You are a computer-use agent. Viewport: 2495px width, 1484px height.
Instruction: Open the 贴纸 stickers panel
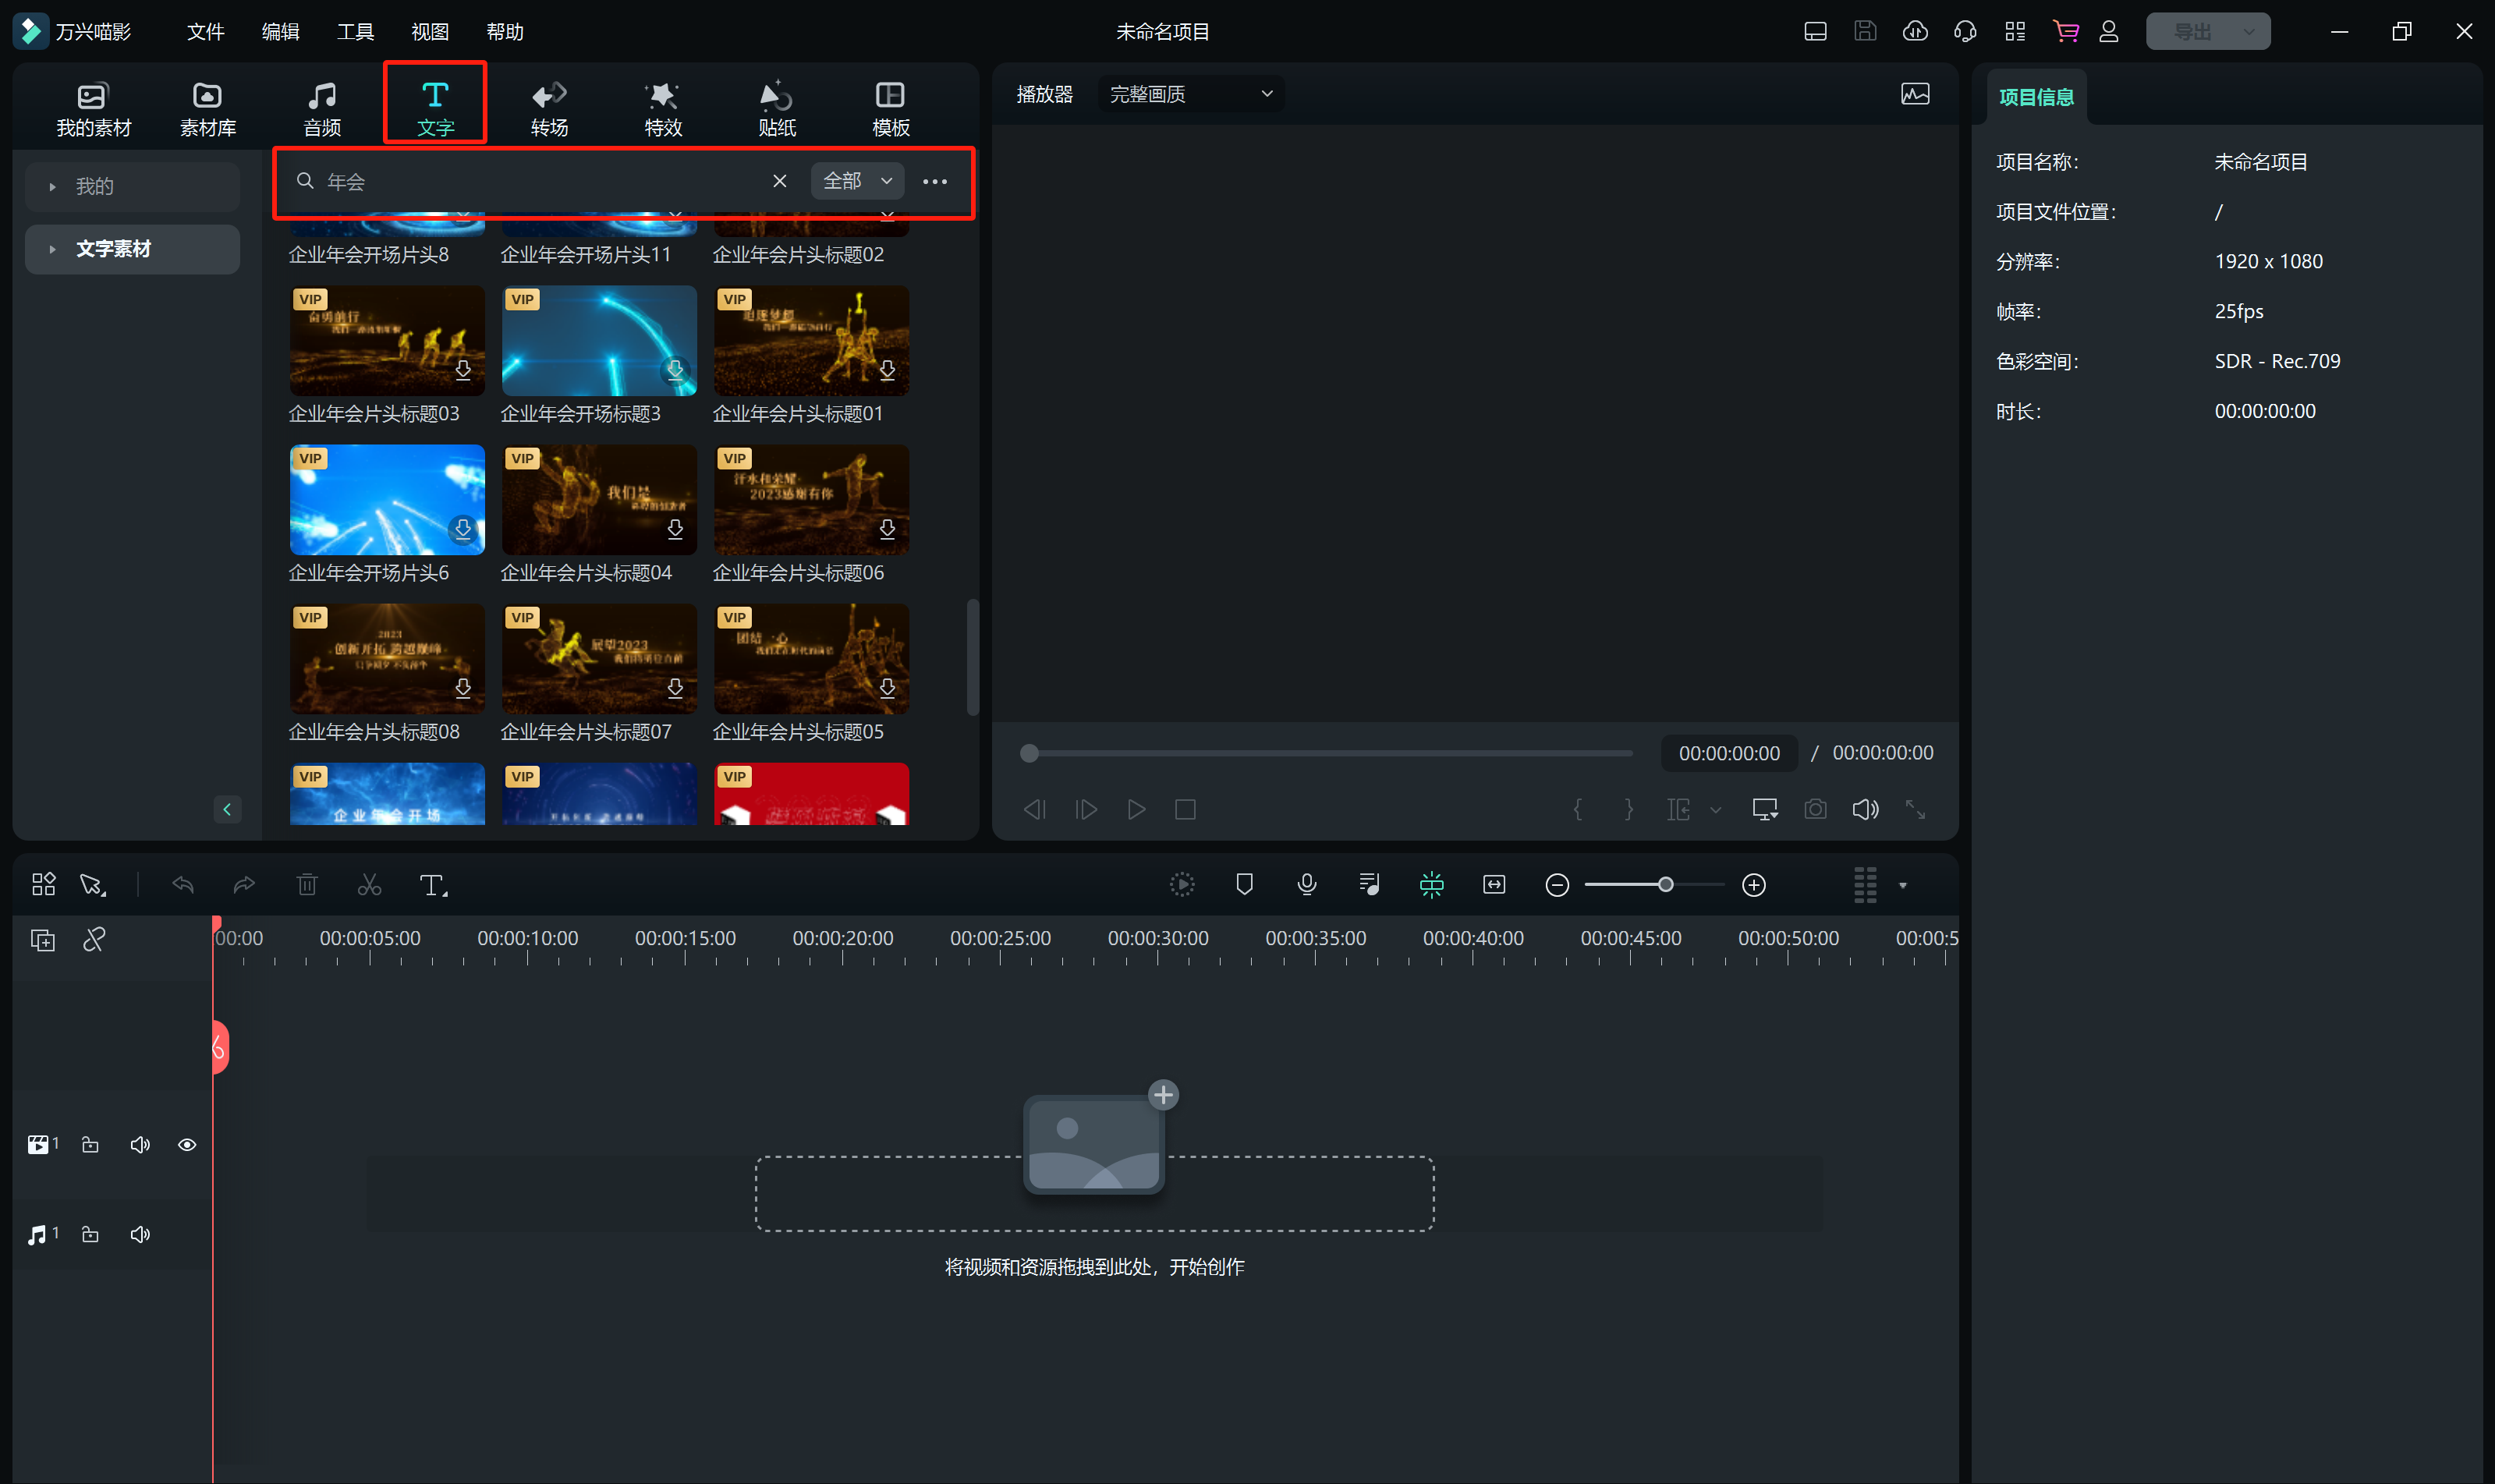pyautogui.click(x=777, y=108)
